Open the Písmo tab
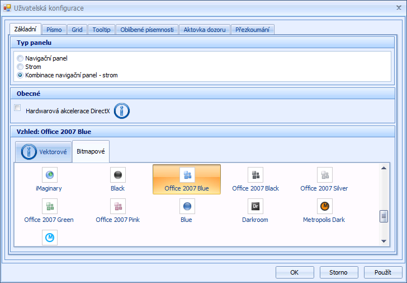This screenshot has width=407, height=283. coord(54,30)
